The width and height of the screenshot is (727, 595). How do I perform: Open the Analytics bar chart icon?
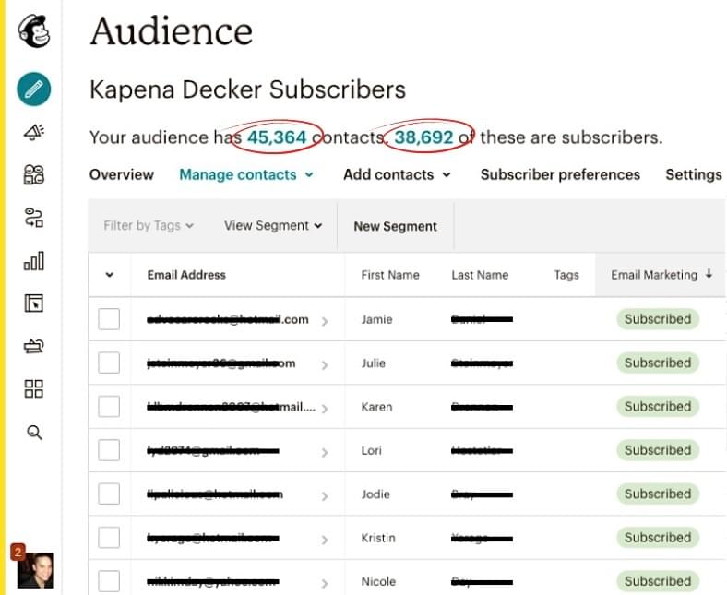[34, 261]
